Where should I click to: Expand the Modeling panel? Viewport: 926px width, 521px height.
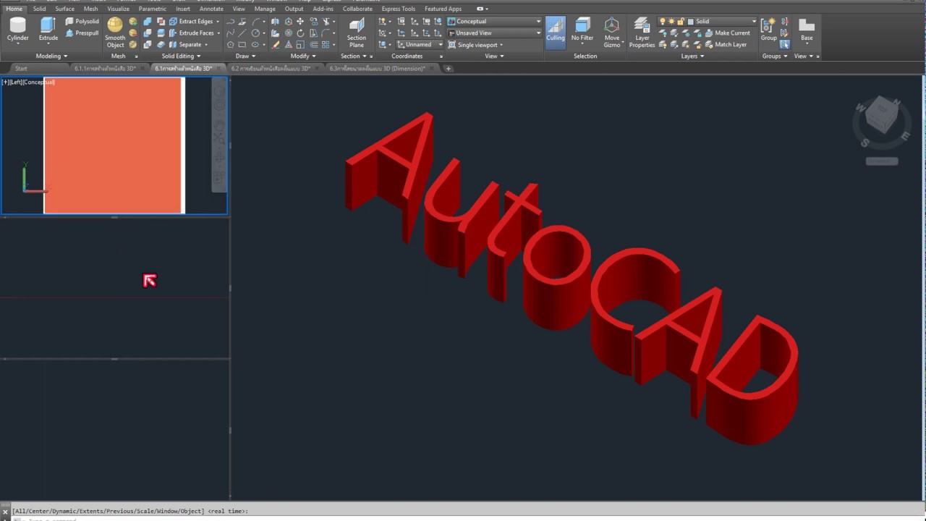51,56
